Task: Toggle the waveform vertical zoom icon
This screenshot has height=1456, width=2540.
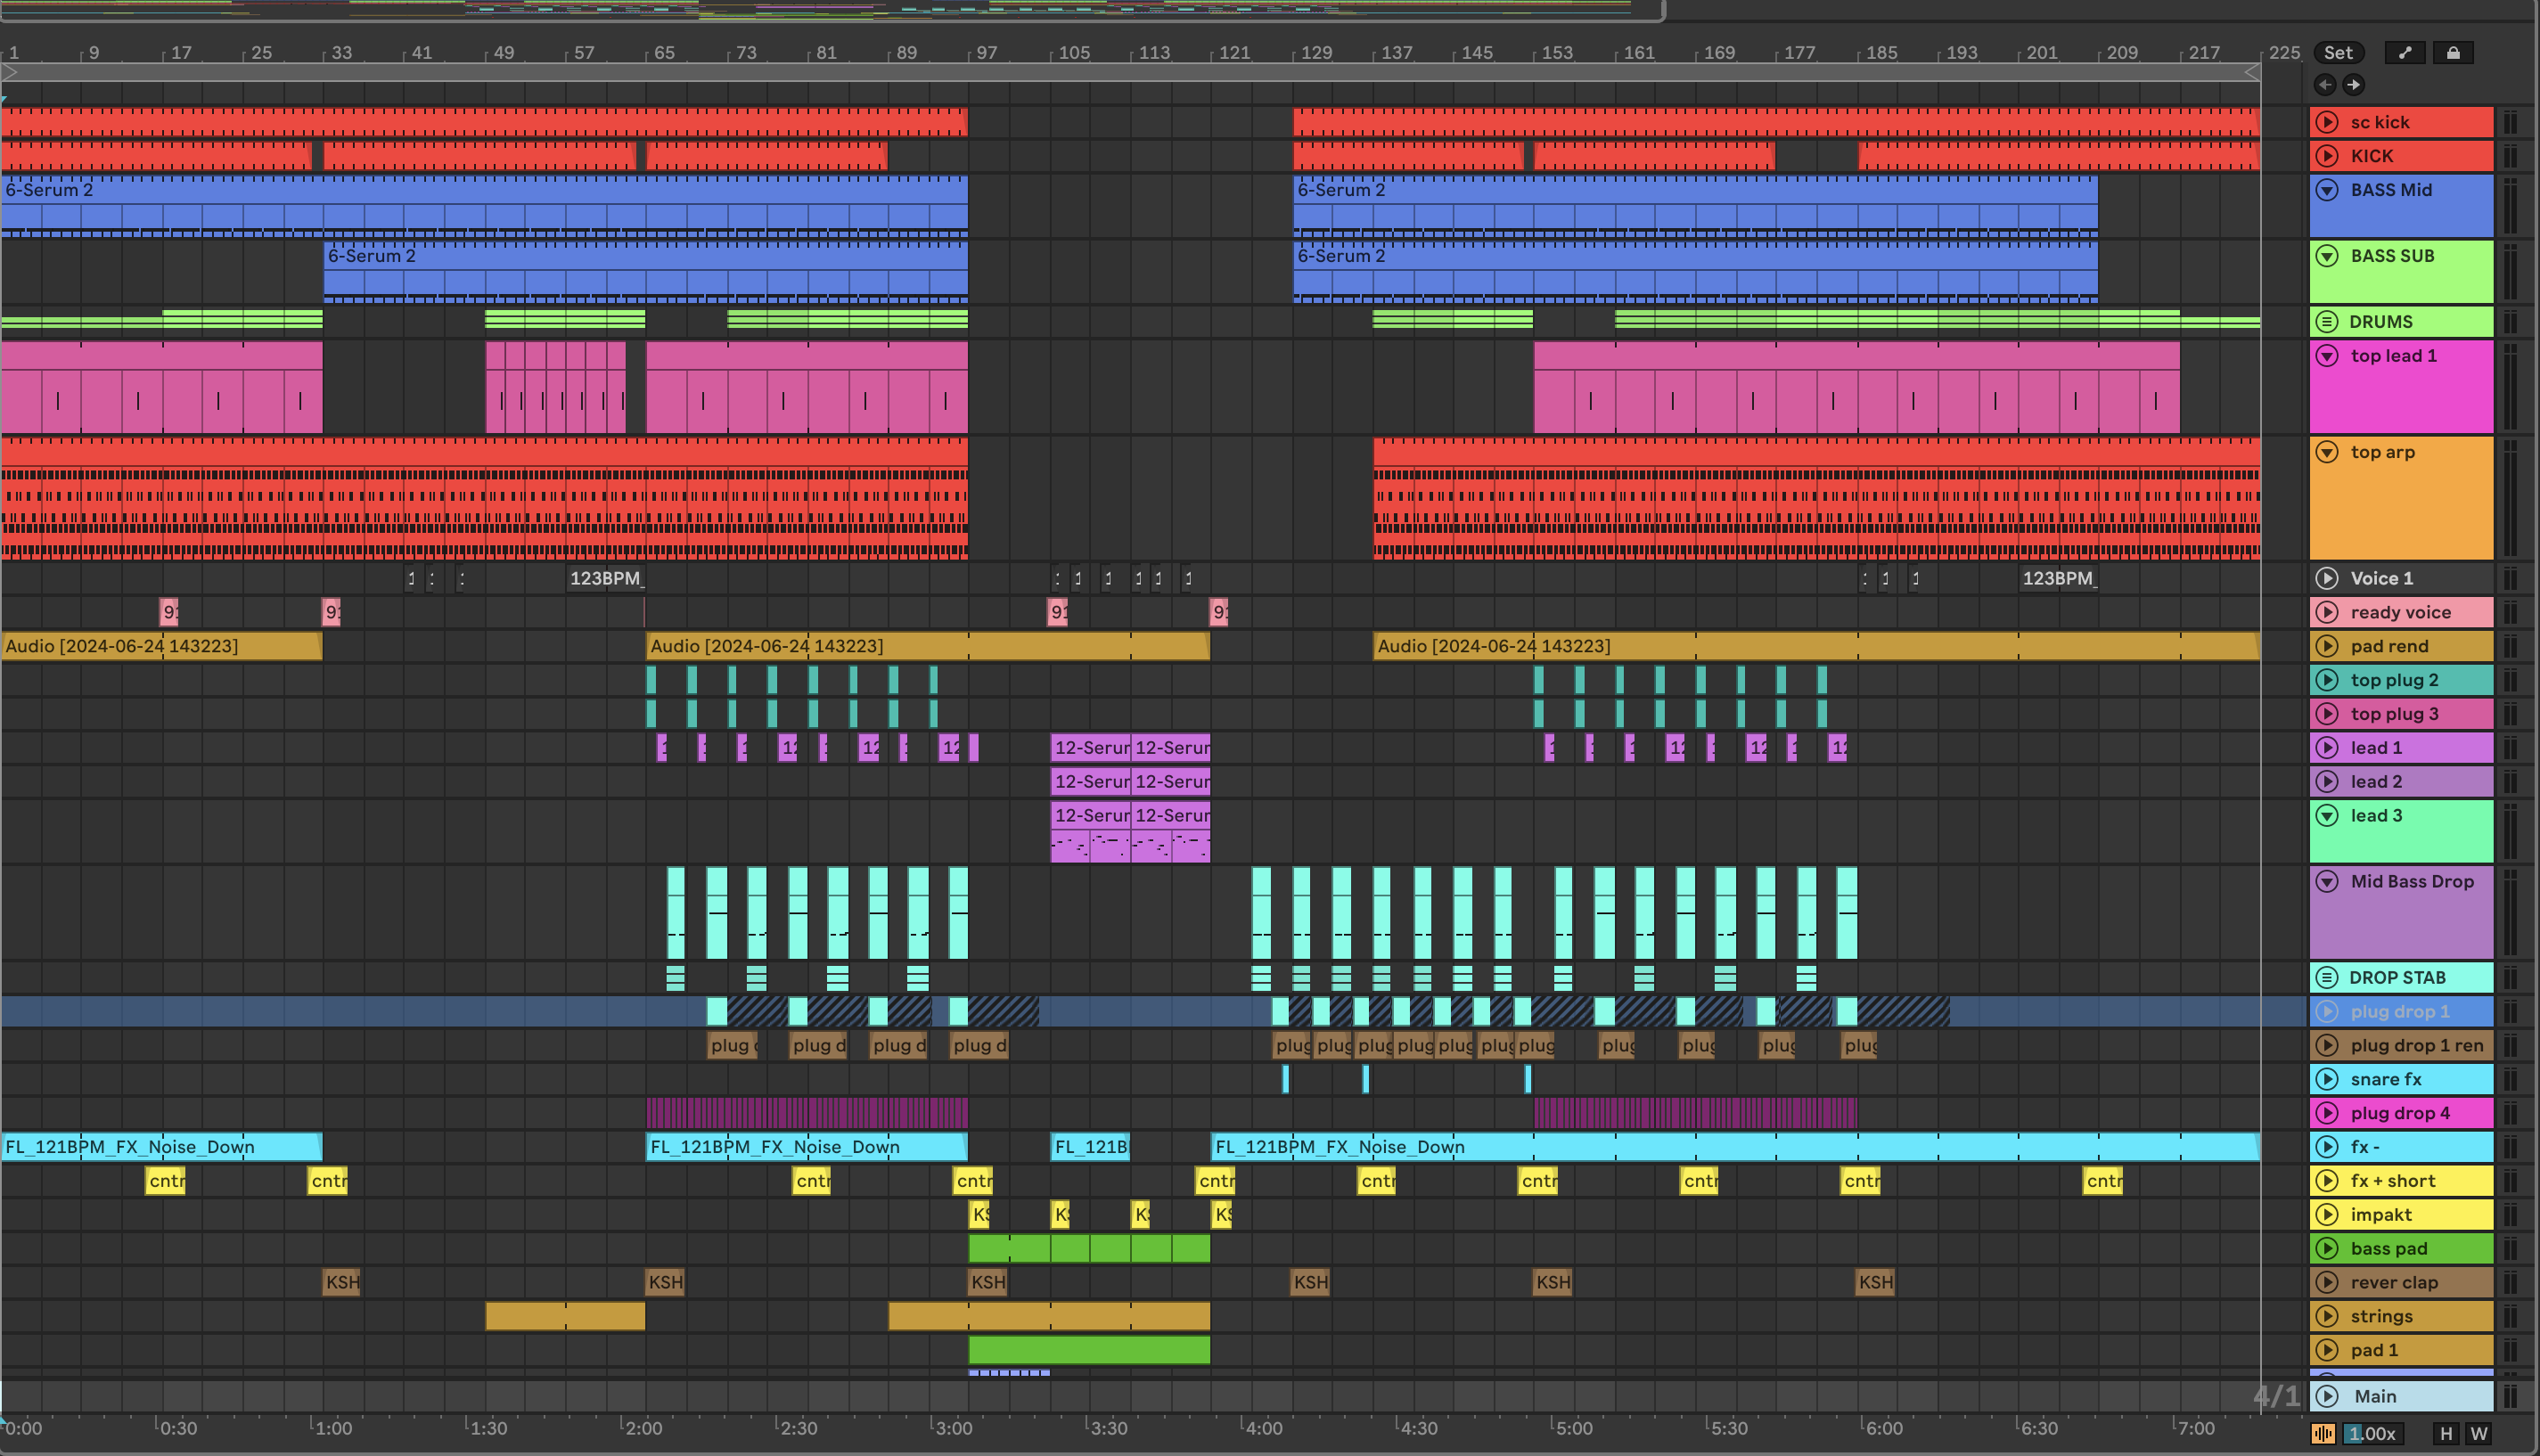Action: 2322,1434
